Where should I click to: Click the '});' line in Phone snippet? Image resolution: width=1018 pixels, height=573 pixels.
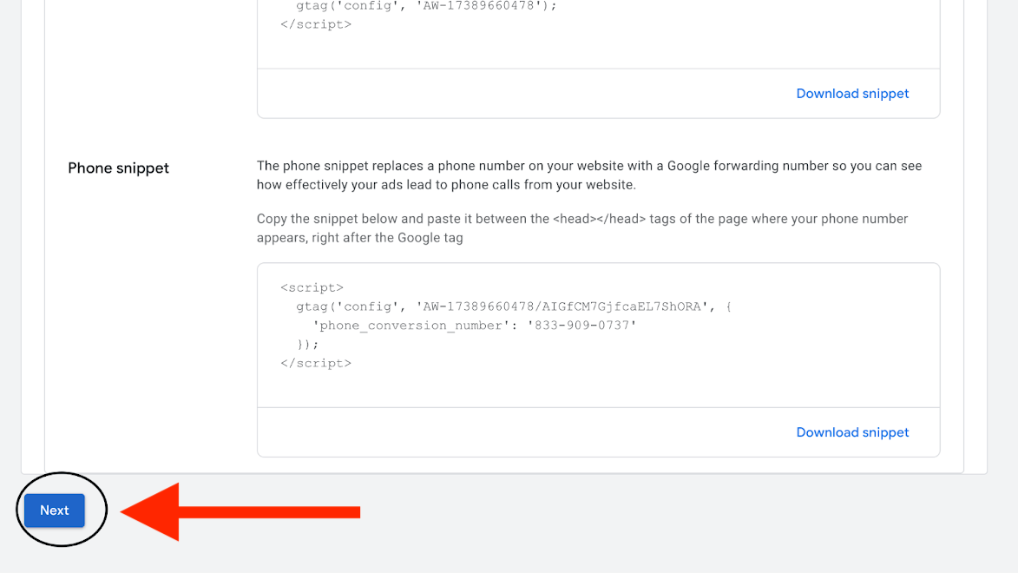pyautogui.click(x=308, y=345)
